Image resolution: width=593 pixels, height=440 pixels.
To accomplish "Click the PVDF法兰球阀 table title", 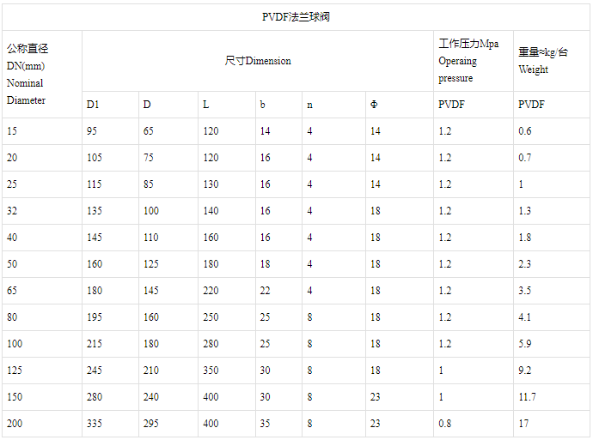I will 296,17.
